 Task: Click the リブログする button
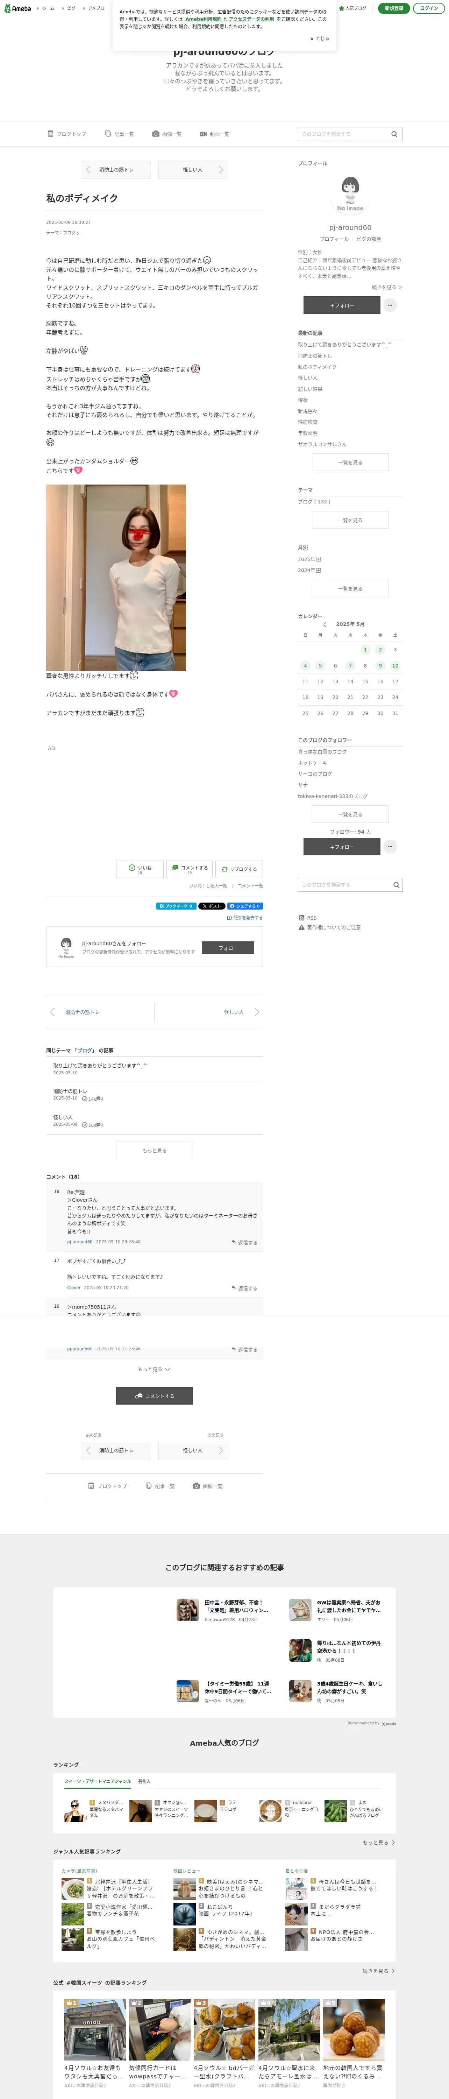coord(239,869)
